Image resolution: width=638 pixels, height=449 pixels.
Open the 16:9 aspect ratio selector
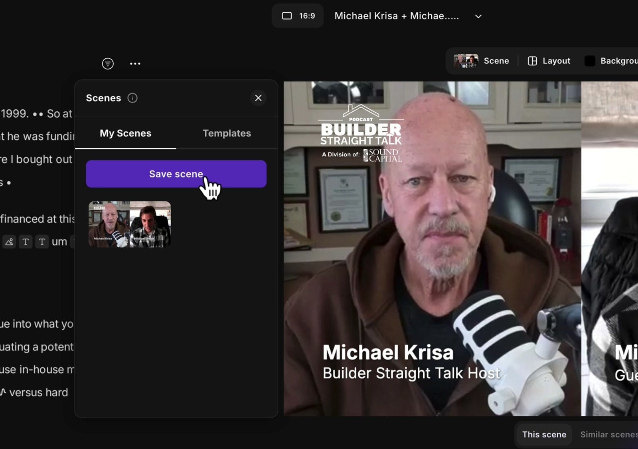(x=298, y=16)
